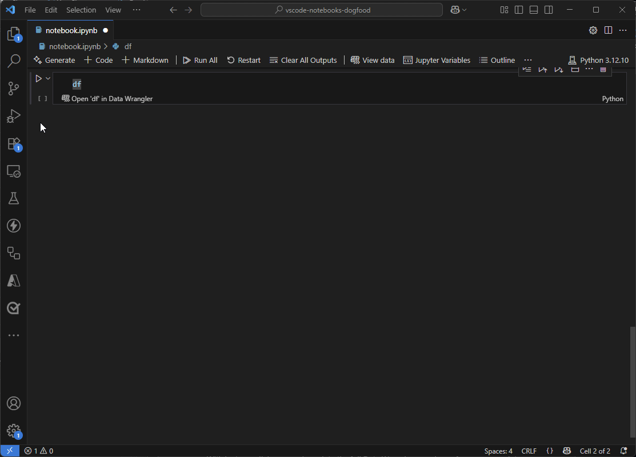Open the VS Code application menu icon
This screenshot has width=636, height=457.
10,10
